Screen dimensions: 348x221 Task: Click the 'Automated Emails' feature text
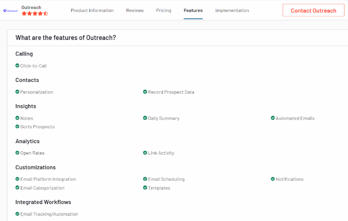(x=295, y=118)
